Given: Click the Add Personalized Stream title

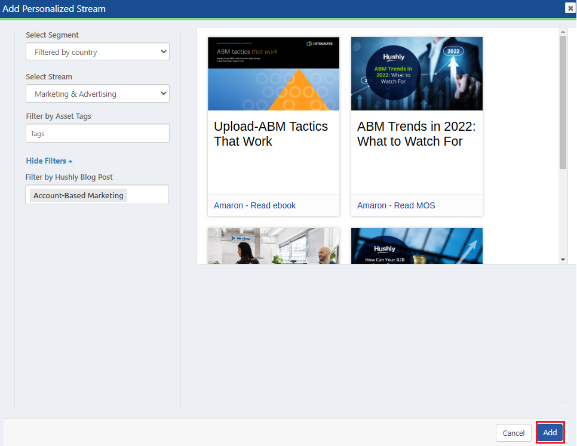Looking at the screenshot, I should pos(54,8).
